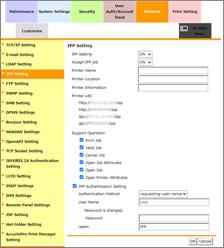Open IWS Settings in sidebar
This screenshot has height=248, width=224.
coord(32,196)
